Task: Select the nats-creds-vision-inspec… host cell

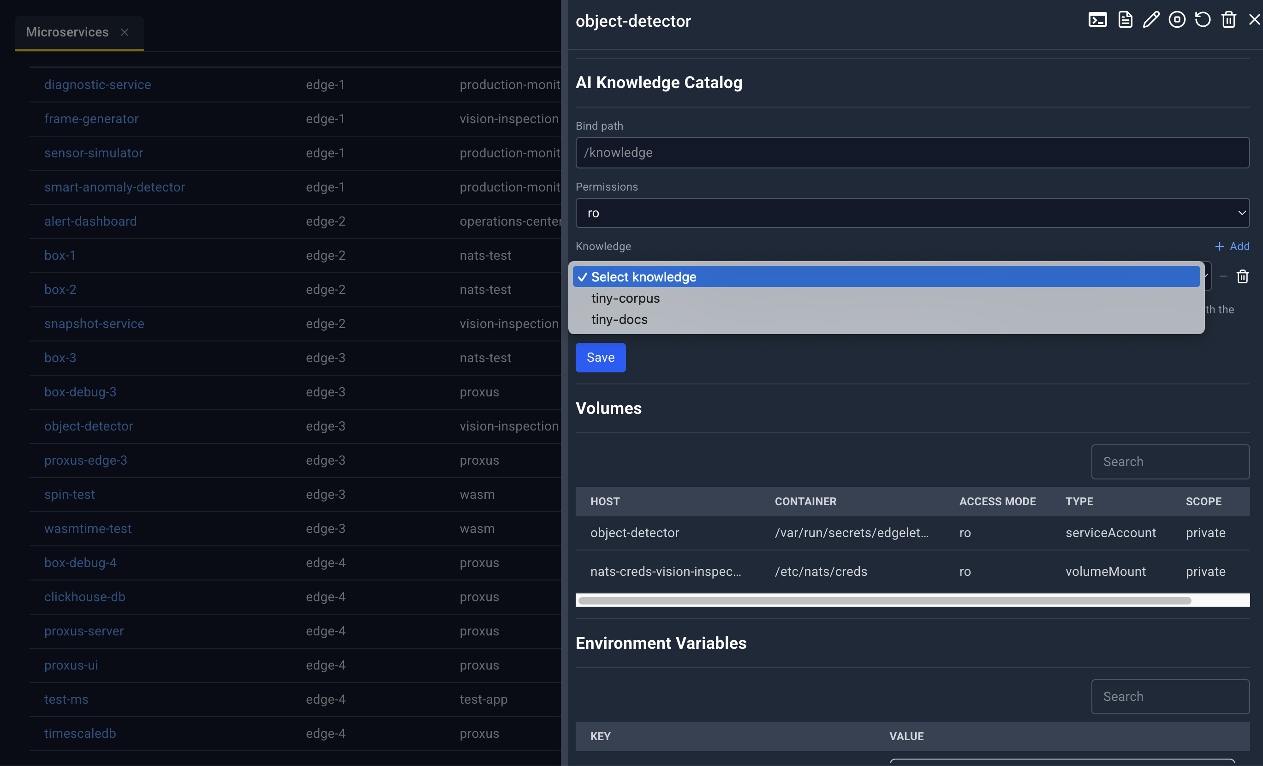Action: click(x=665, y=571)
